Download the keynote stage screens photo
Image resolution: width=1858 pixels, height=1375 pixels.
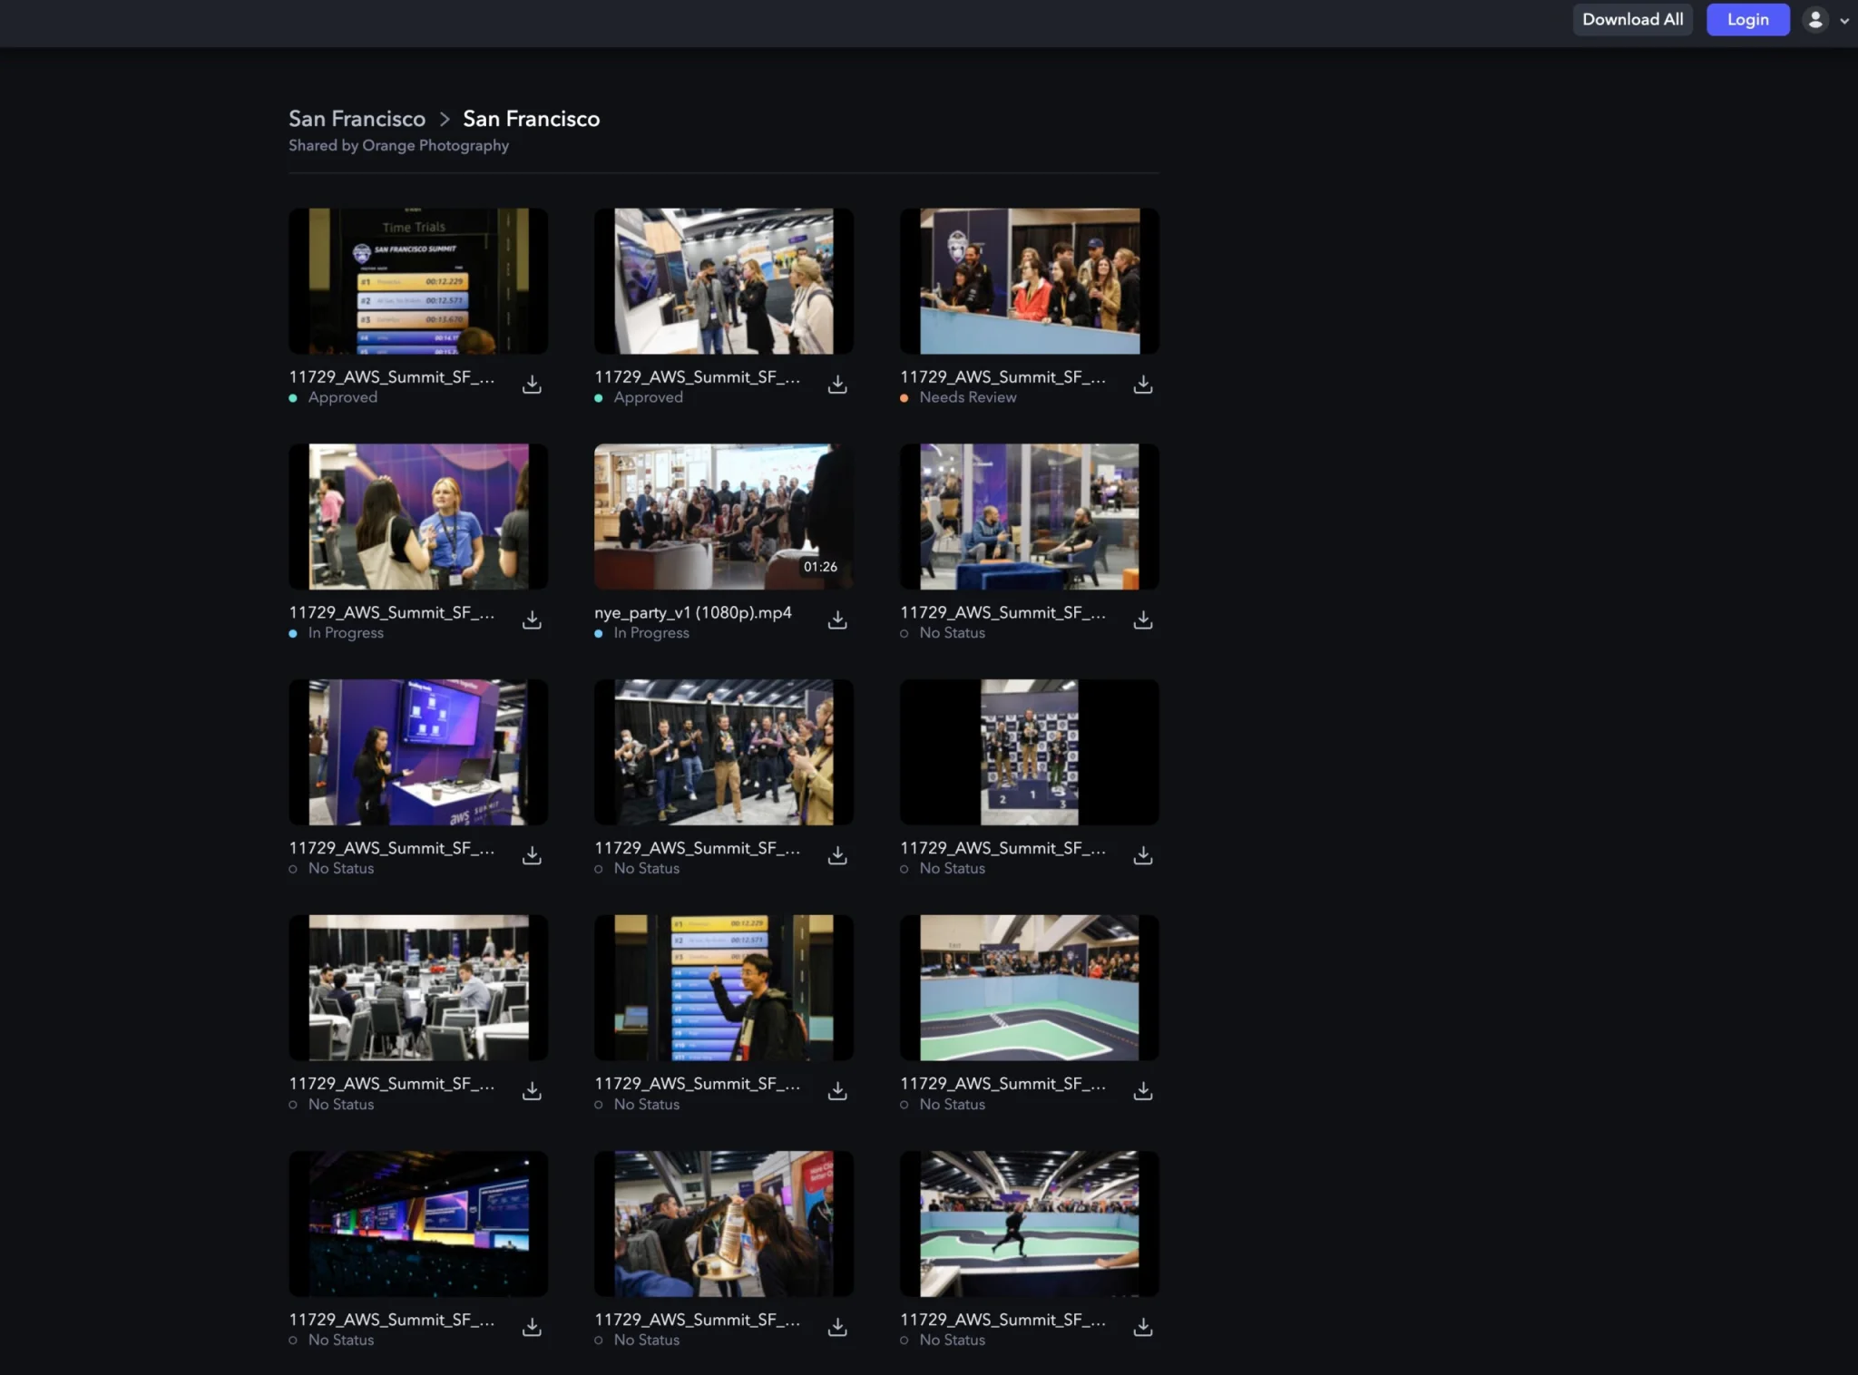click(532, 1327)
